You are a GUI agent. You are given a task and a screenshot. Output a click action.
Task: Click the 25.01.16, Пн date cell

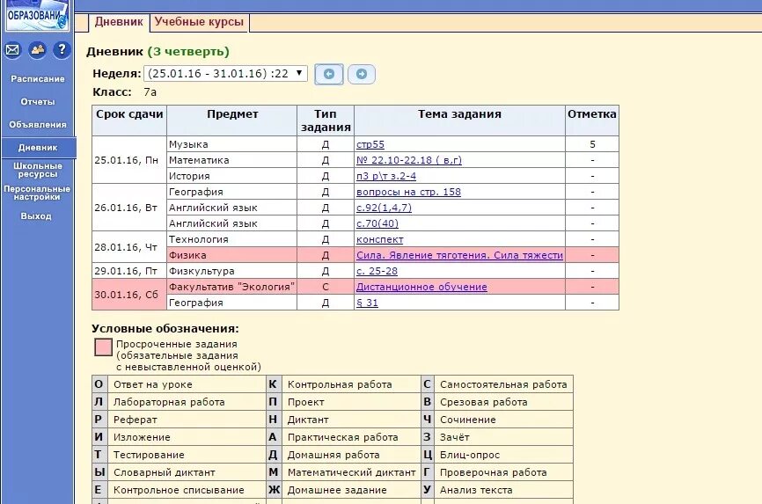pyautogui.click(x=129, y=160)
